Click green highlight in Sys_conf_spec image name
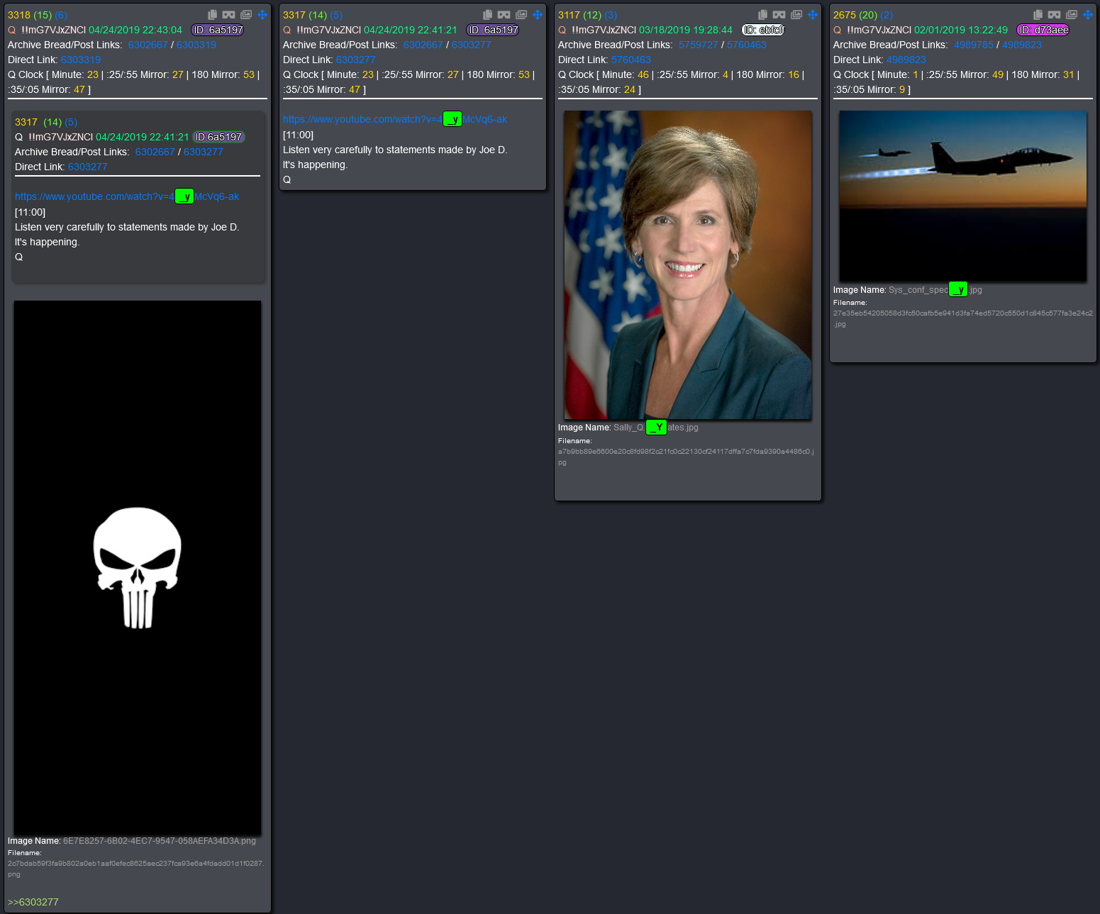Screen dimensions: 1100x914 coord(958,289)
